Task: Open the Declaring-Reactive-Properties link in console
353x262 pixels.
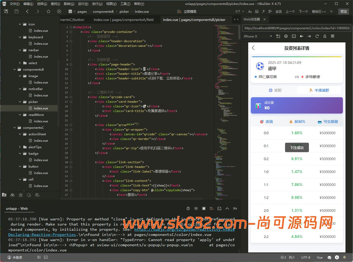Action: coord(41,235)
